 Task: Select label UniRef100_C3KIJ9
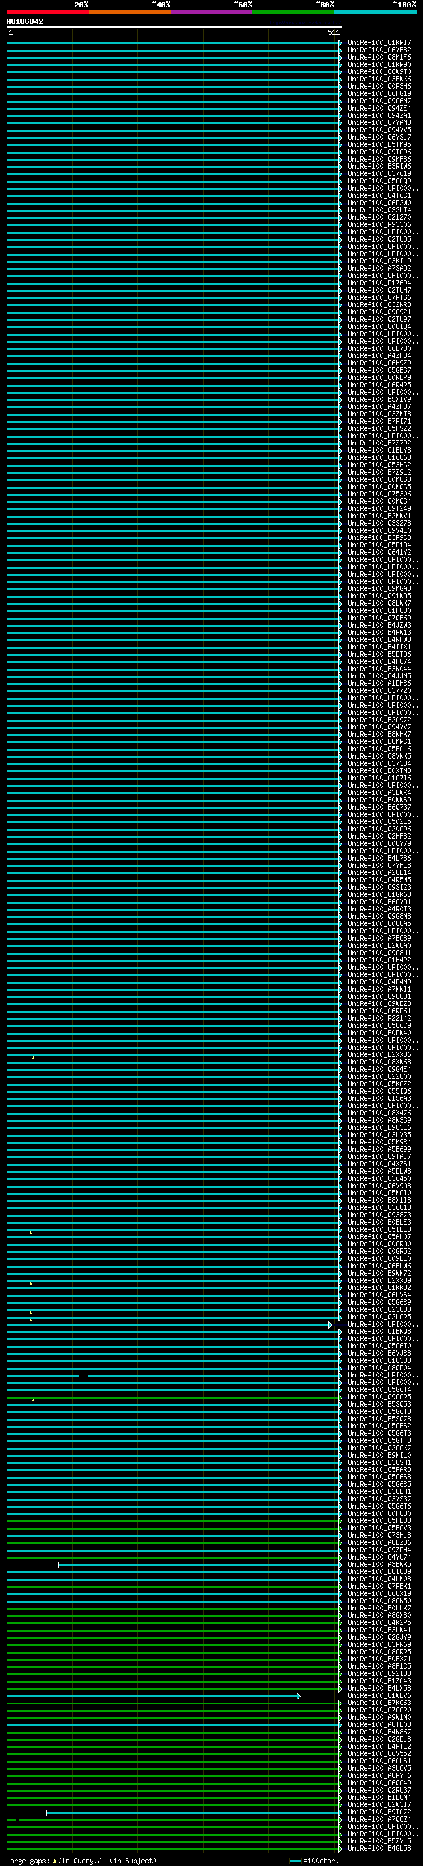[x=379, y=261]
